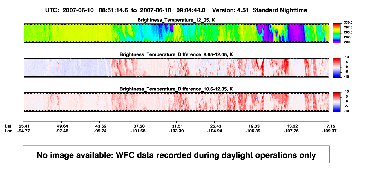
Task: Click the Lon axis label
Action: [x=8, y=131]
